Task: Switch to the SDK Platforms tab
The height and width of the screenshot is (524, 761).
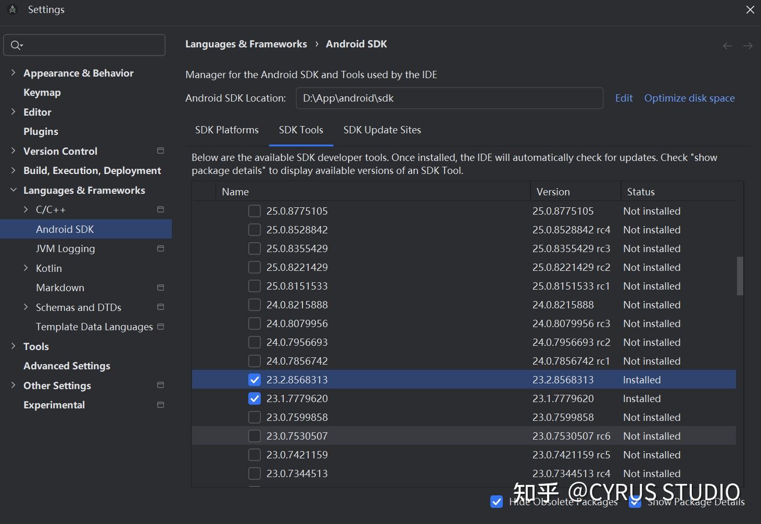Action: tap(226, 130)
